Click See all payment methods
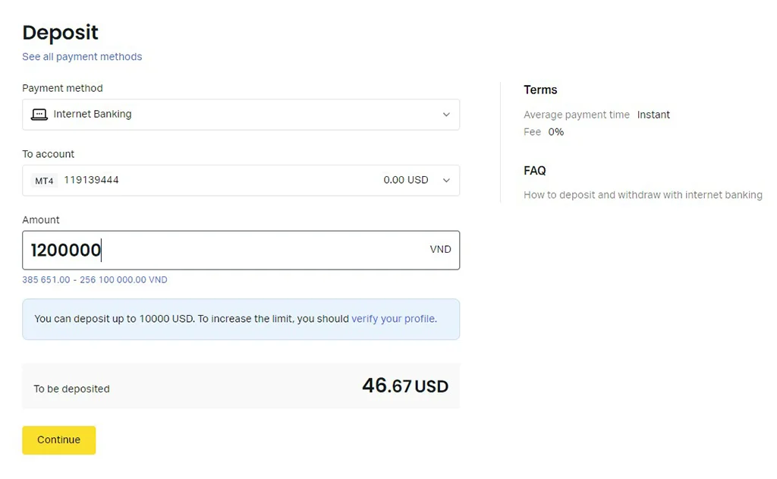The width and height of the screenshot is (777, 479). 82,56
